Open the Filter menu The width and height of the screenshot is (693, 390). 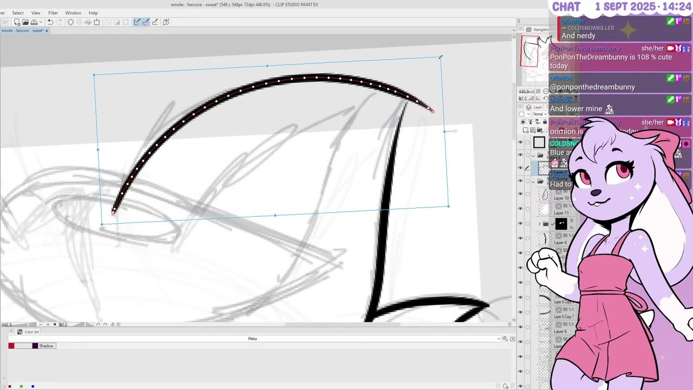click(x=53, y=13)
